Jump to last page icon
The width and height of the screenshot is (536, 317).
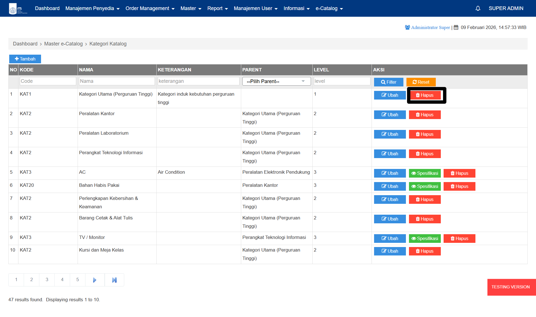[114, 280]
